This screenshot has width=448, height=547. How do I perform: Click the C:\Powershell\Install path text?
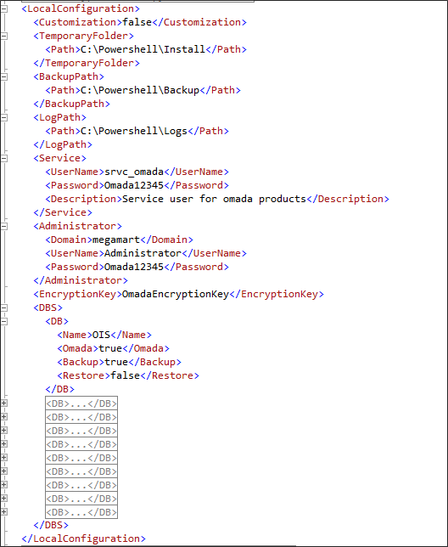(x=143, y=49)
